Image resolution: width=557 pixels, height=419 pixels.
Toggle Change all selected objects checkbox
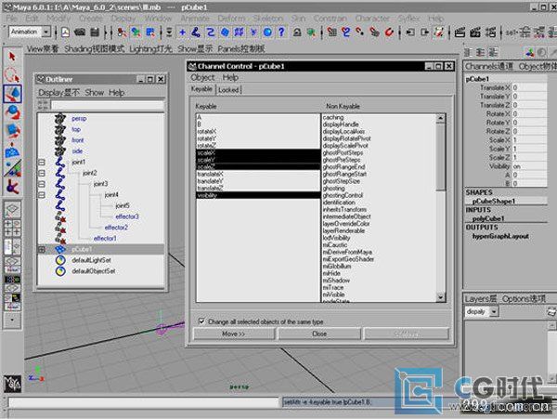pyautogui.click(x=201, y=321)
